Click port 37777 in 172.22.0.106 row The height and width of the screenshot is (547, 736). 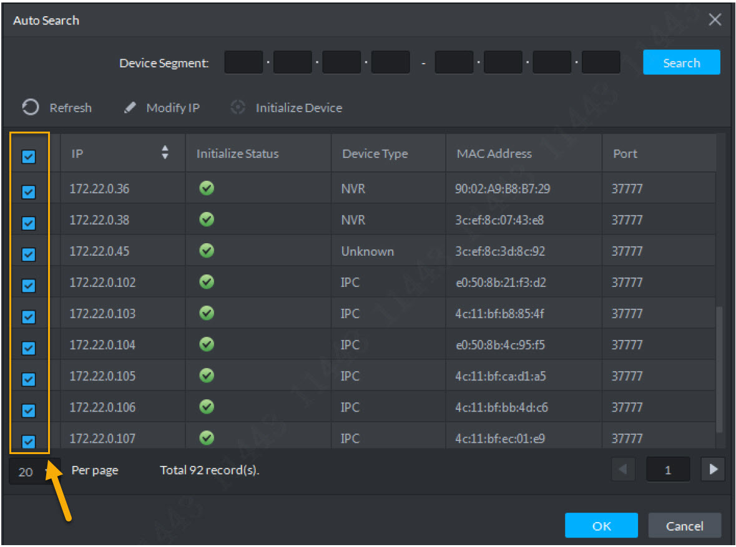pos(627,407)
